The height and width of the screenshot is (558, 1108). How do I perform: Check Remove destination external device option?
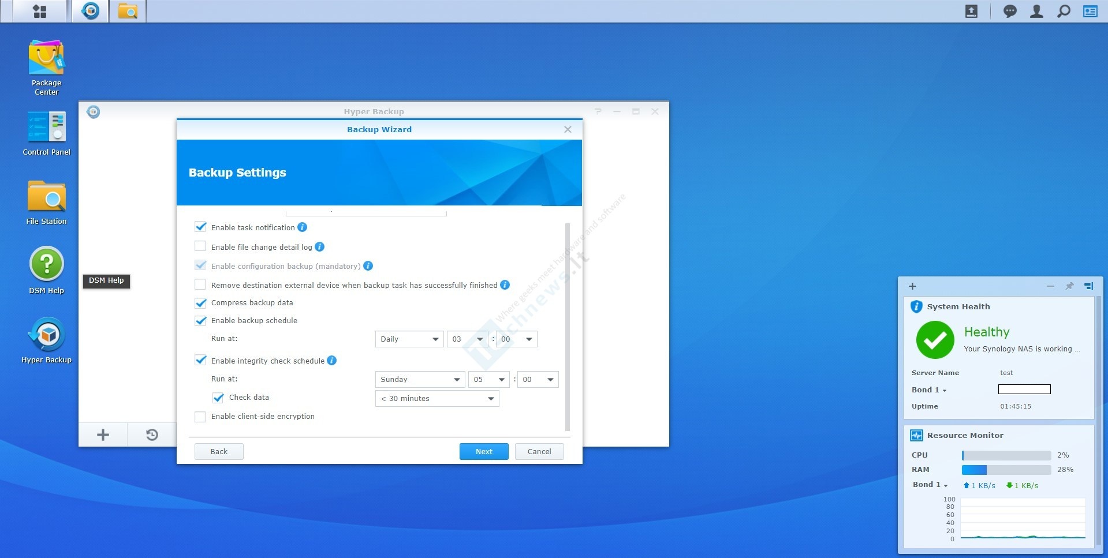[x=200, y=284]
